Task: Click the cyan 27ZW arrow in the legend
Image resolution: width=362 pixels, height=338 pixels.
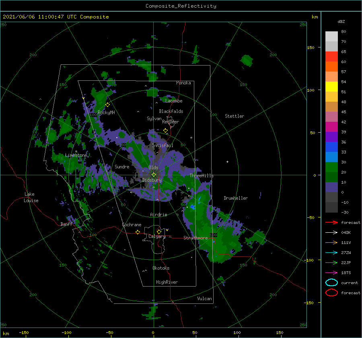Action: [x=331, y=253]
